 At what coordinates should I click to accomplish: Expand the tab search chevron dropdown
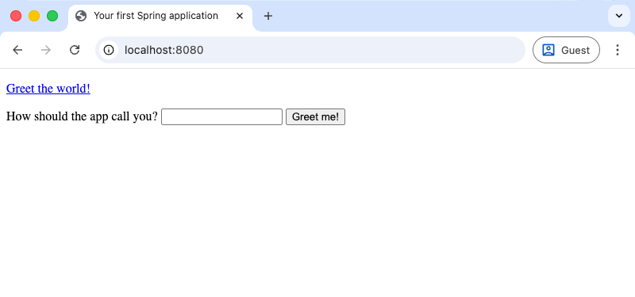tap(619, 16)
